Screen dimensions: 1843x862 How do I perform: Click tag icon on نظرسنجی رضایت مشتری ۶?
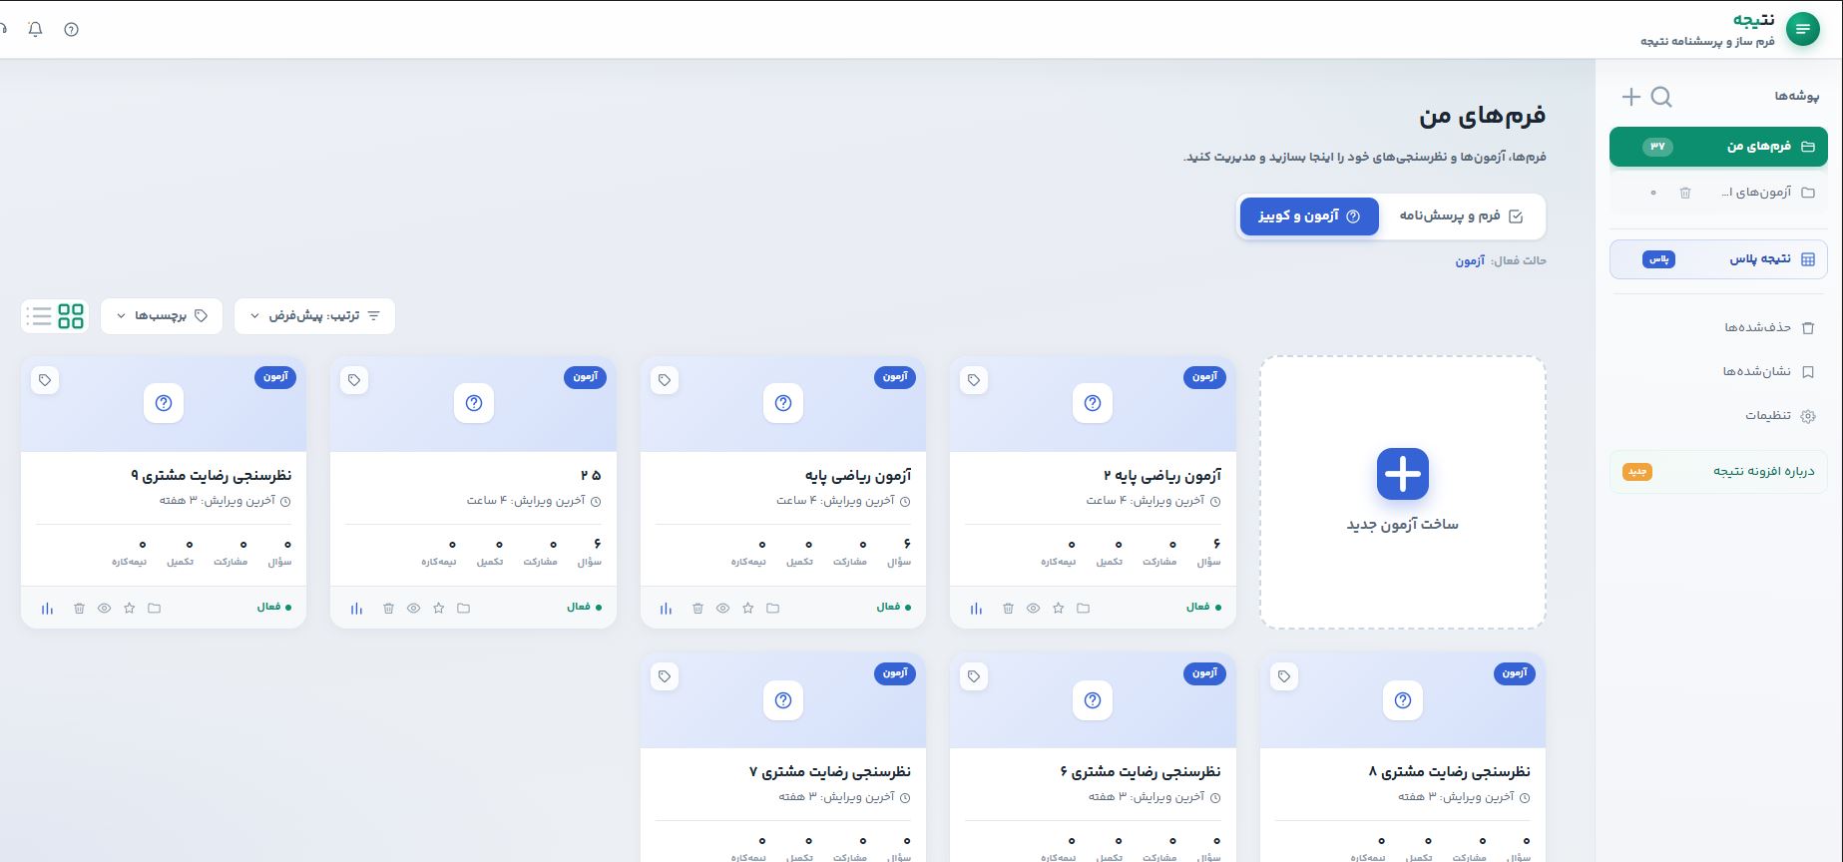point(974,676)
